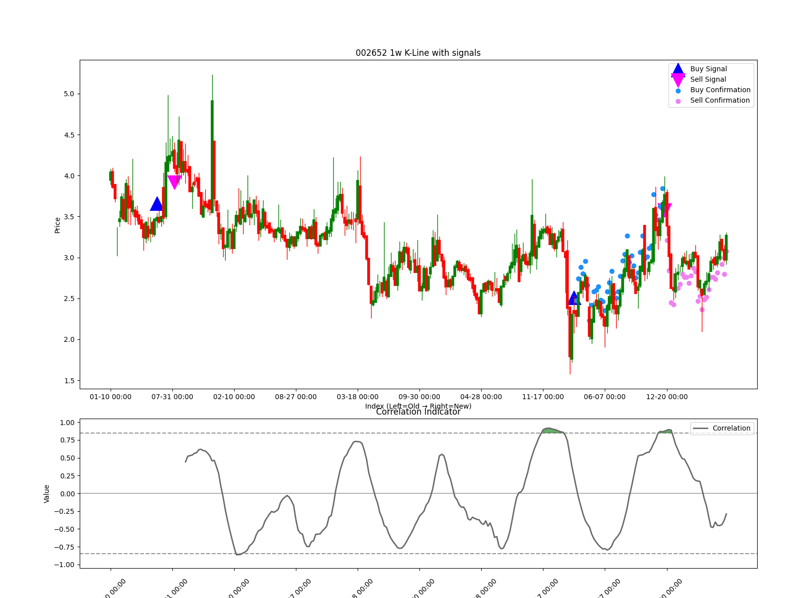Click the 5.0 price tick label
The width and height of the screenshot is (797, 598).
69,94
